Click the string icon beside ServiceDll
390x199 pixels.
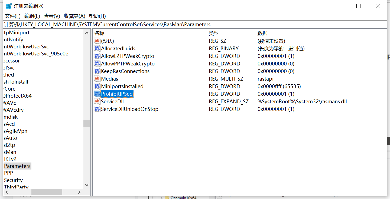click(x=97, y=101)
